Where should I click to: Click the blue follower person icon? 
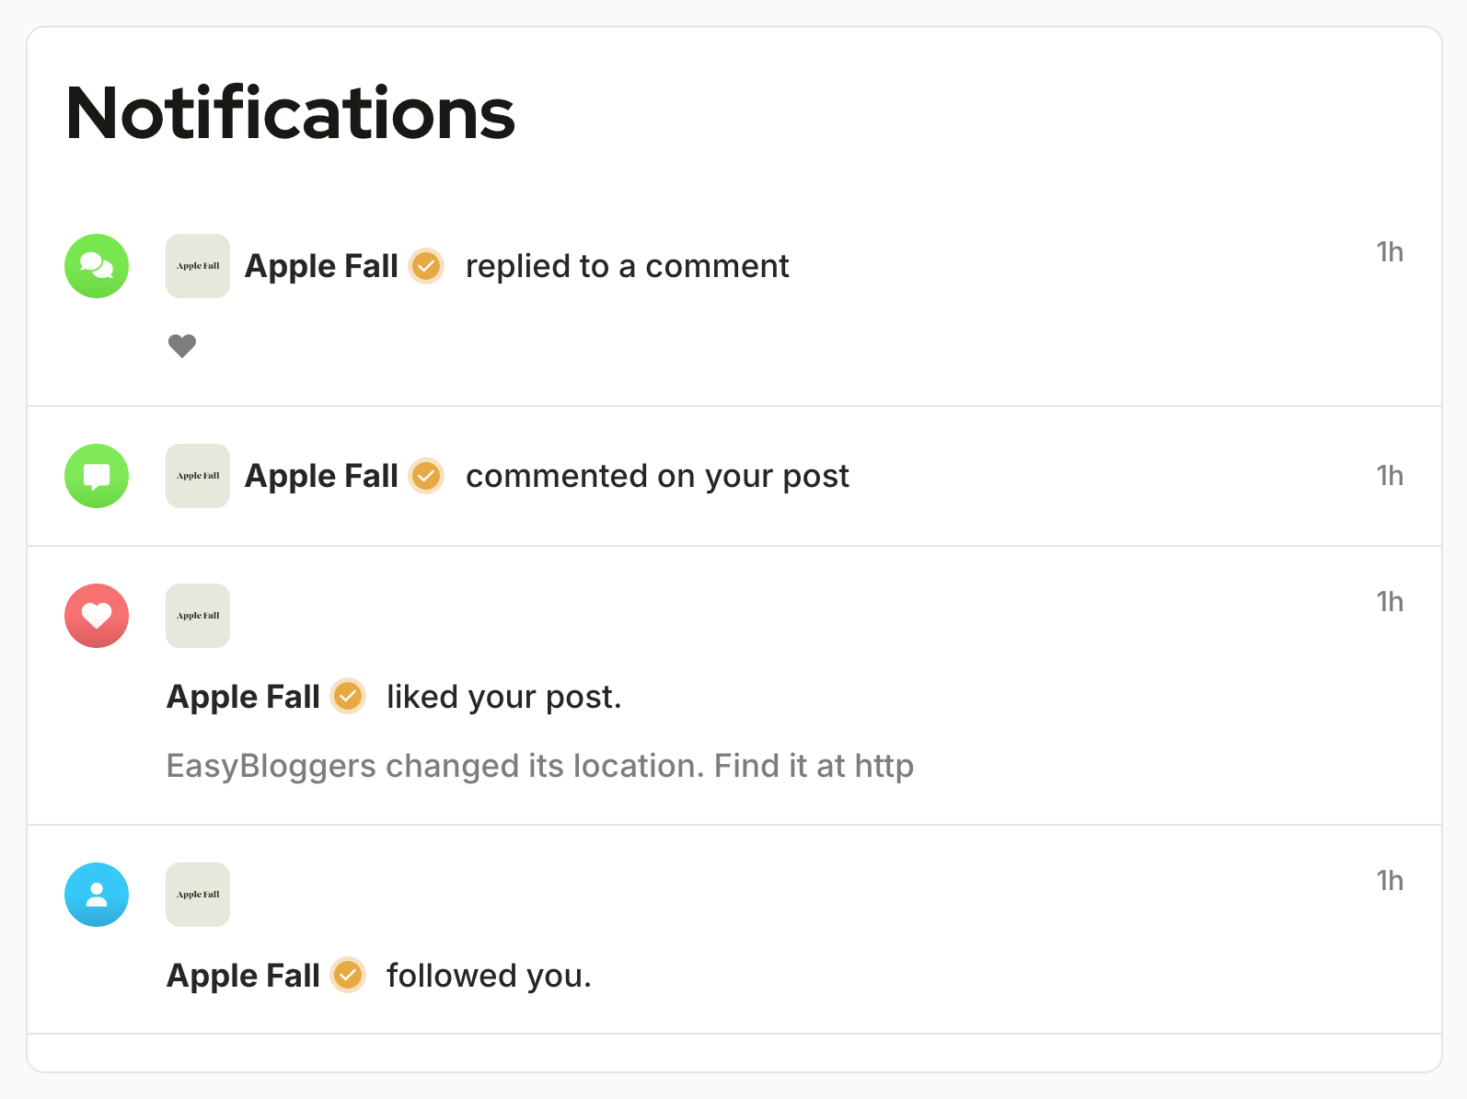pyautogui.click(x=97, y=895)
